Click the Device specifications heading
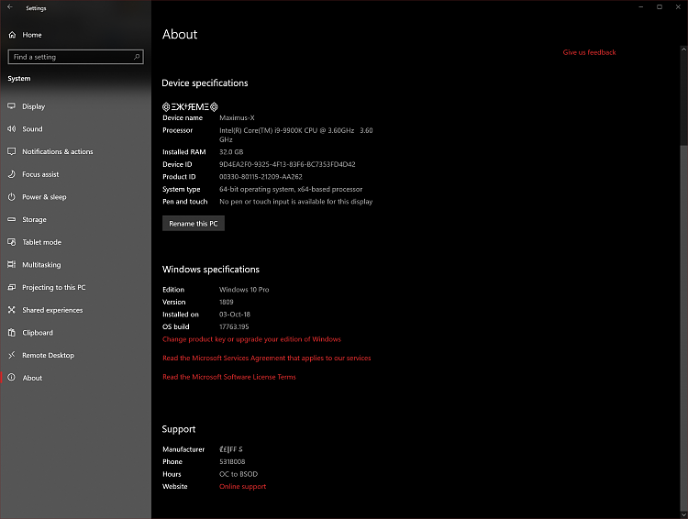The image size is (688, 519). (205, 83)
